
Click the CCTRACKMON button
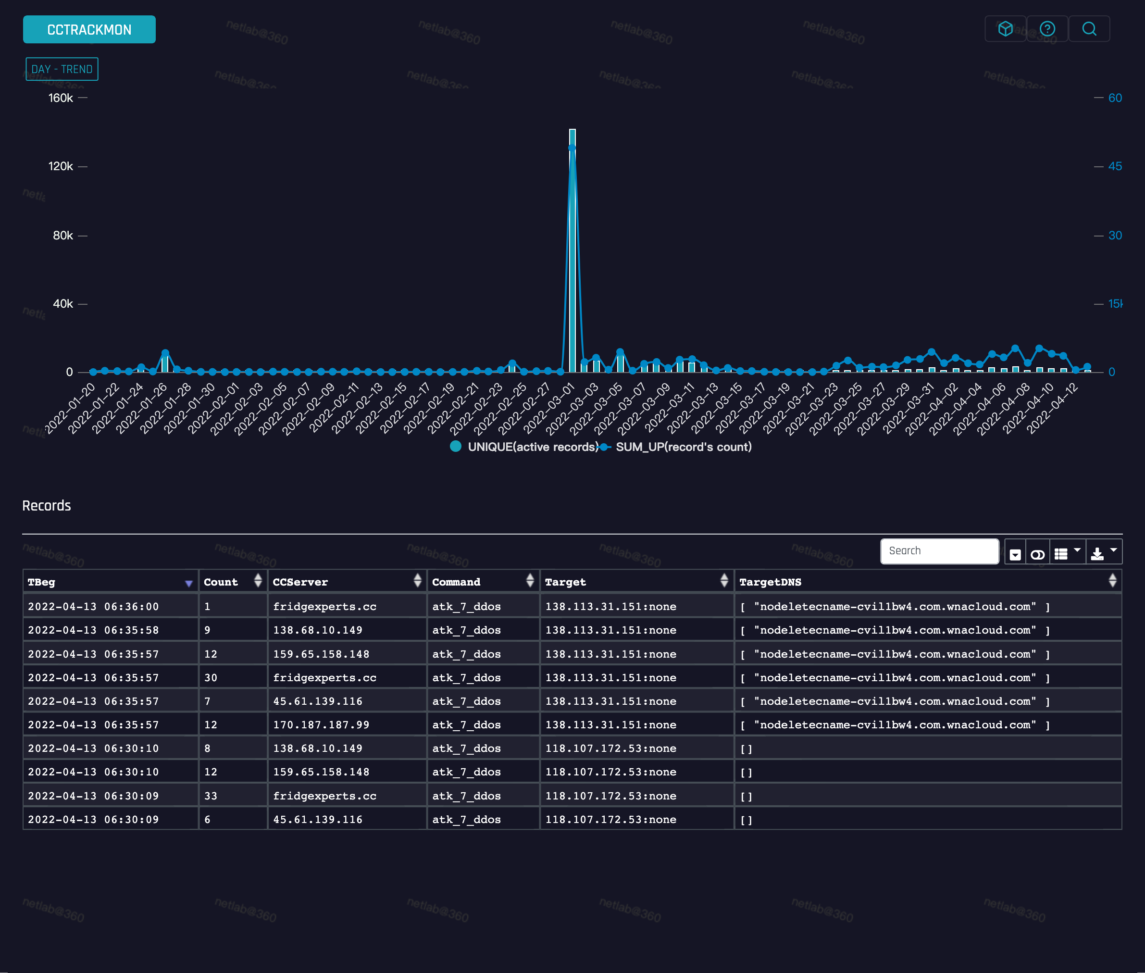point(89,30)
